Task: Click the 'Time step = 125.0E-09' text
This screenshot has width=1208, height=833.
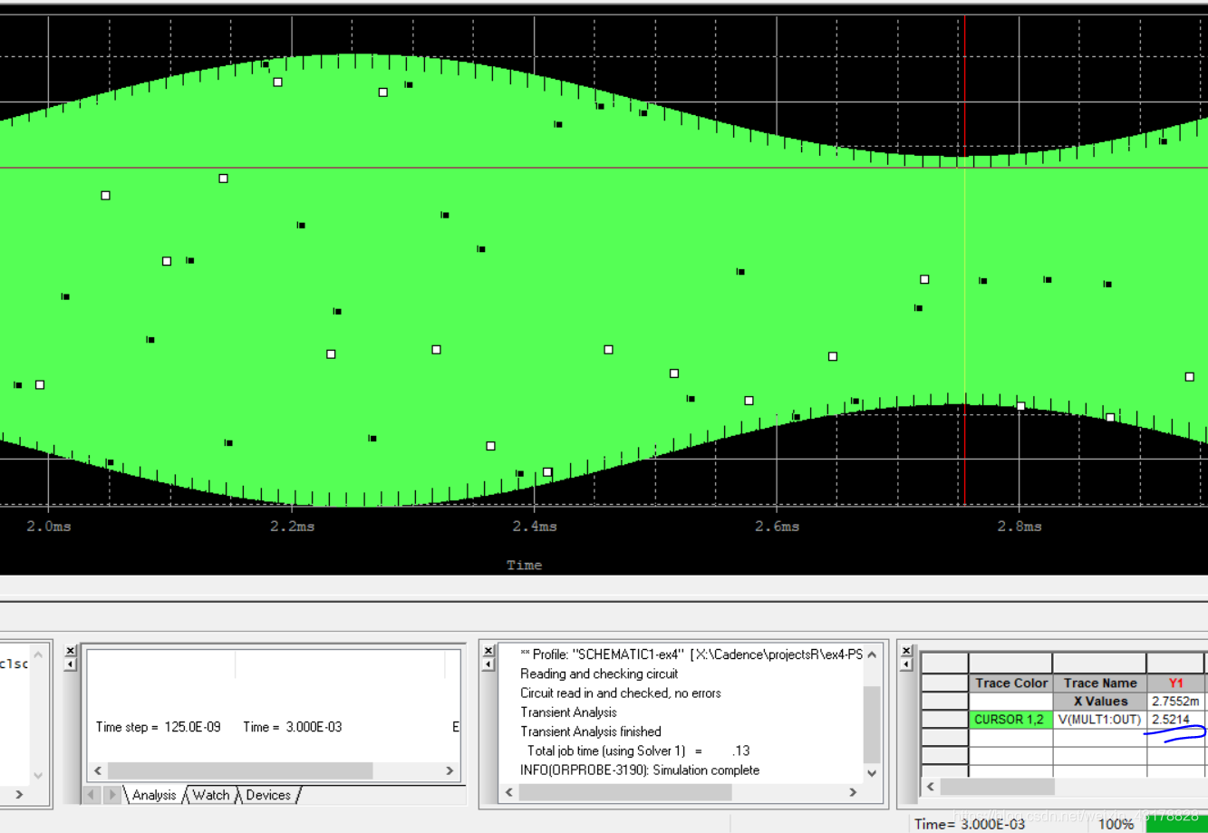Action: tap(159, 727)
